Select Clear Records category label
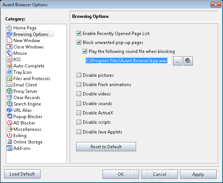 coord(27,98)
